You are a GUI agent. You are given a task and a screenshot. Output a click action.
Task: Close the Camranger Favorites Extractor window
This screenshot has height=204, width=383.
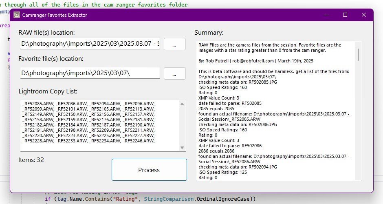pyautogui.click(x=364, y=15)
